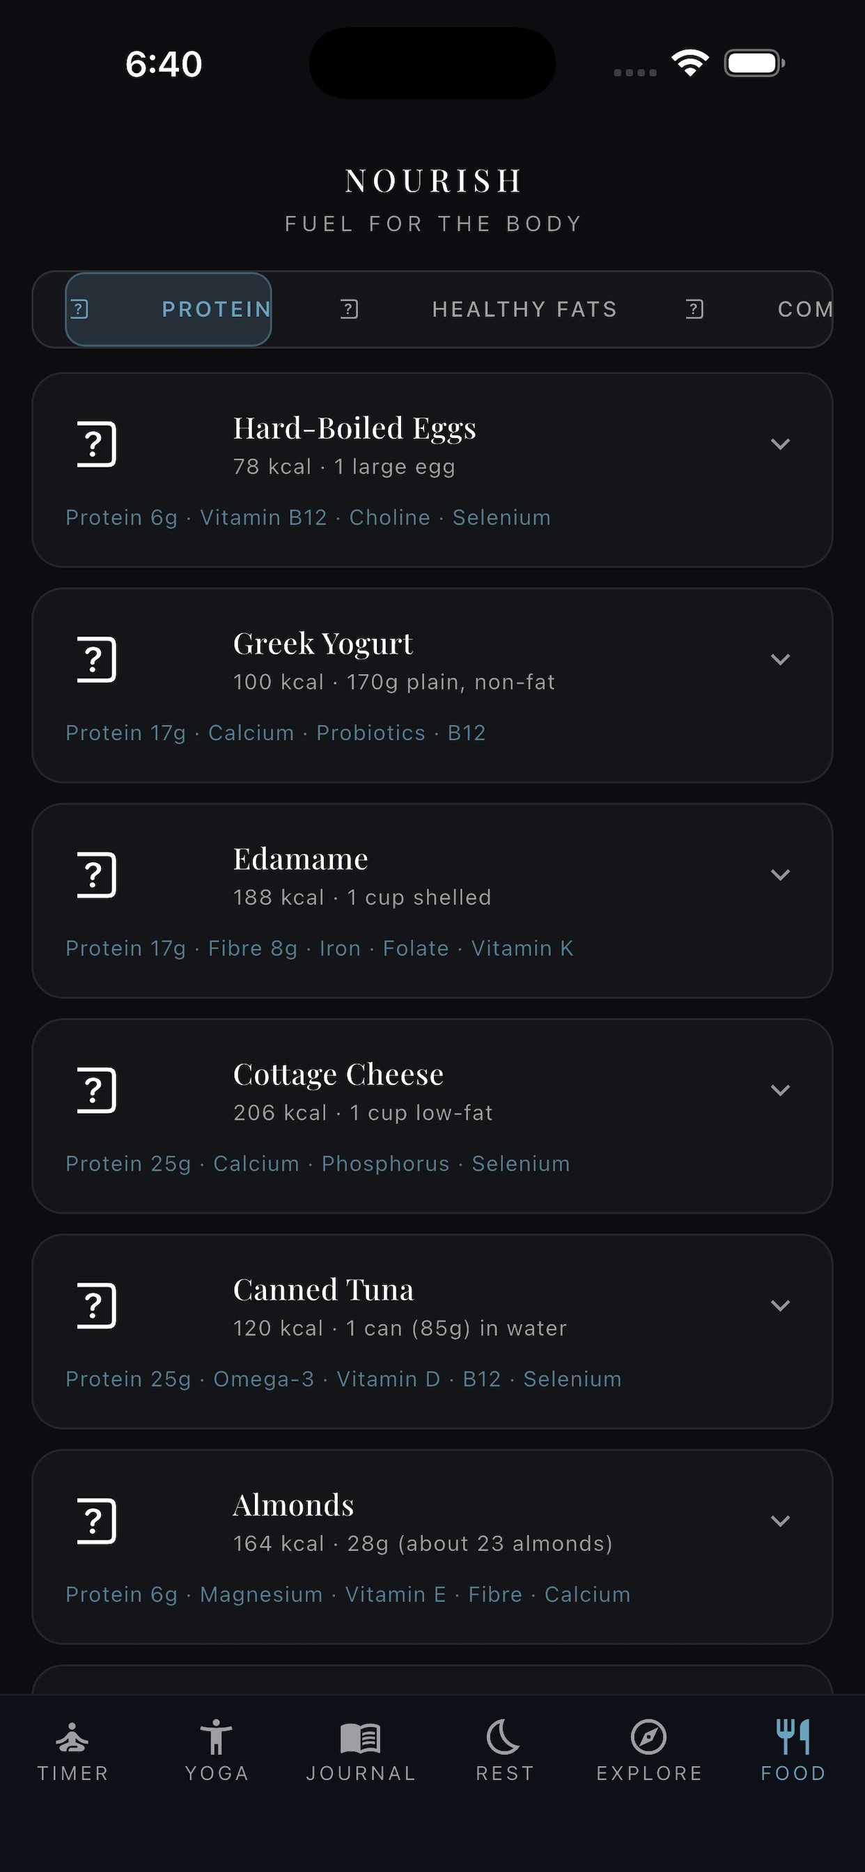Open the Journal book icon
The height and width of the screenshot is (1872, 865).
pos(361,1738)
